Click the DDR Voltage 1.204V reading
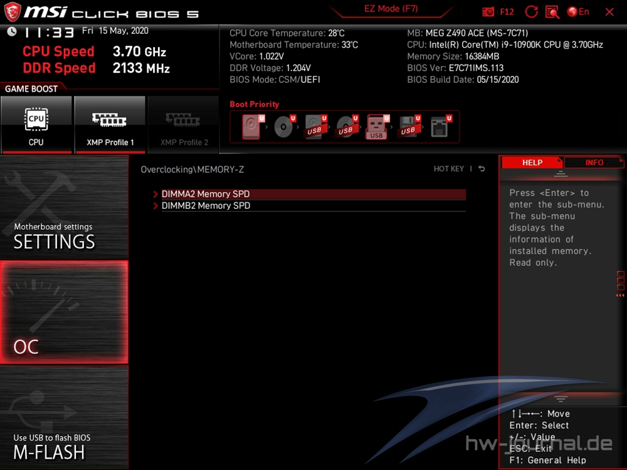 [270, 68]
